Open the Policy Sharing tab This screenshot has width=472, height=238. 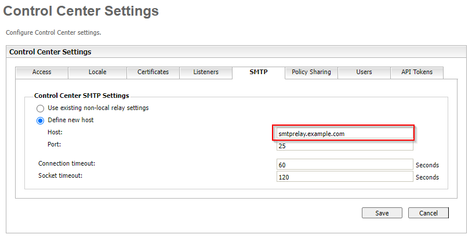point(311,72)
